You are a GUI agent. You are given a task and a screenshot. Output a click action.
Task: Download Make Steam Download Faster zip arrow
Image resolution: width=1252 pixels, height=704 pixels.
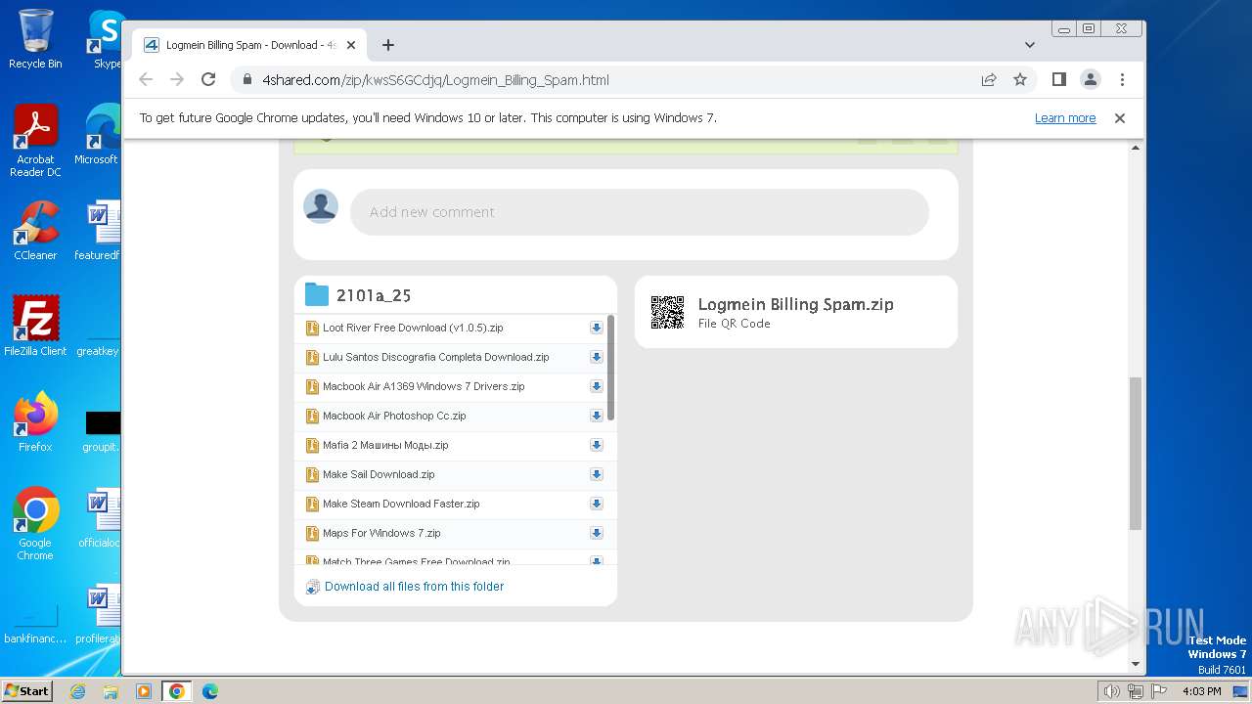(x=596, y=505)
